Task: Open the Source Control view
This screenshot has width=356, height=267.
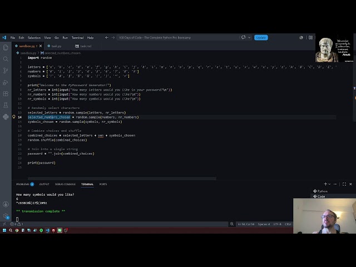Action: coord(6,71)
